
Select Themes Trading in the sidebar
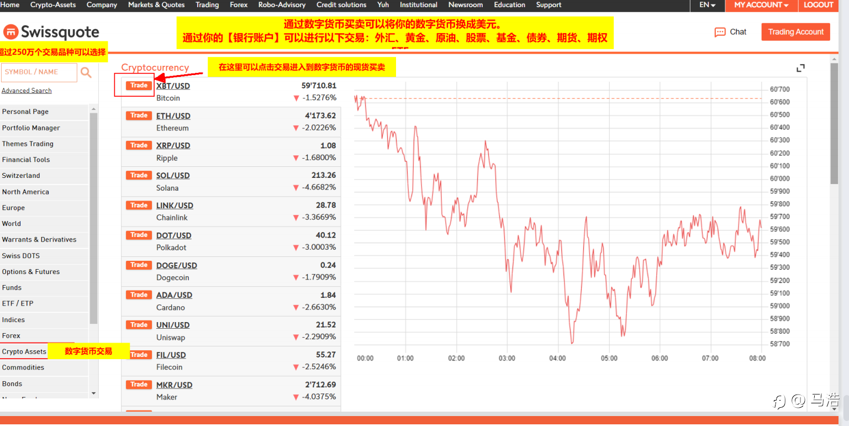click(x=44, y=144)
